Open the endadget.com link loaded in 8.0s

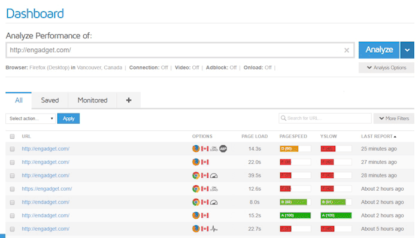[46, 202]
